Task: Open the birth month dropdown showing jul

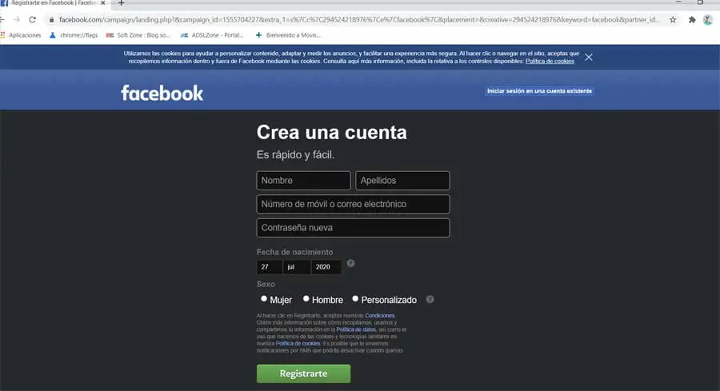Action: coord(297,266)
